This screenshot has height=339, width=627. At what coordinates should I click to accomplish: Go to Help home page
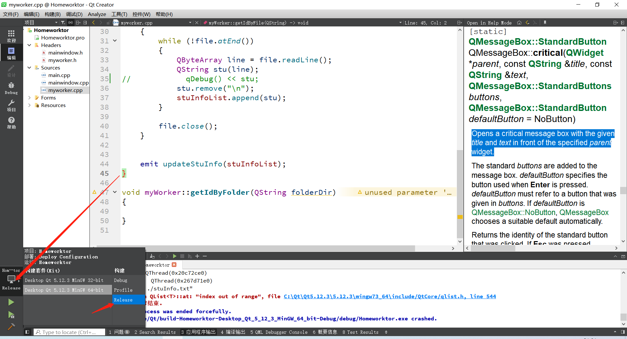click(x=519, y=23)
